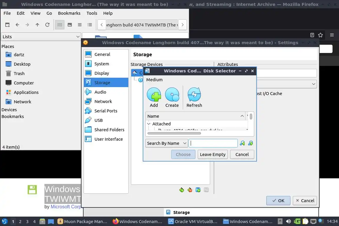
Task: Open Display settings category
Action: pyautogui.click(x=106, y=73)
